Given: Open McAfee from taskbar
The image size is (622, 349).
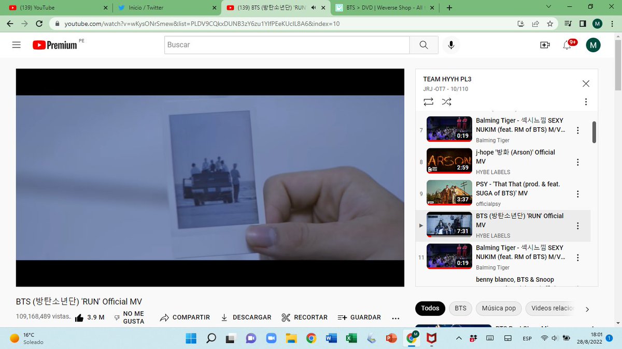Looking at the screenshot, I should pyautogui.click(x=431, y=338).
